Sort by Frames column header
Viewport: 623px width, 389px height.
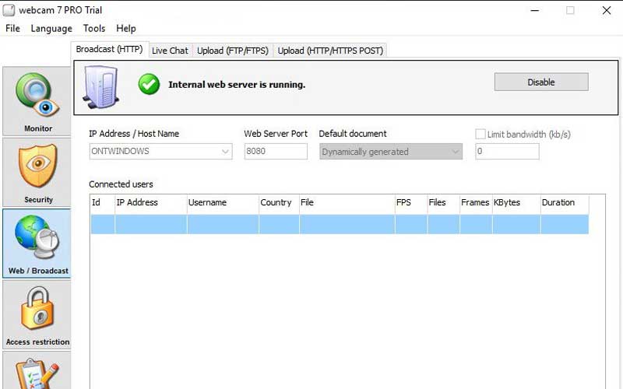[x=476, y=203]
